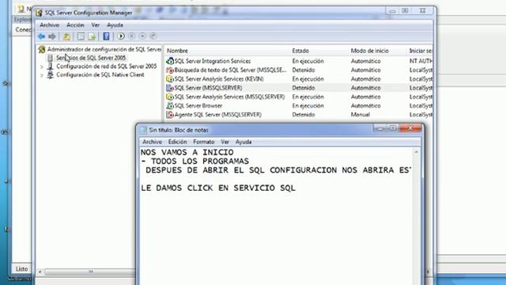Screen dimensions: 506x285
Task: Open the Archivo menu in Bloc de notas
Action: click(153, 142)
